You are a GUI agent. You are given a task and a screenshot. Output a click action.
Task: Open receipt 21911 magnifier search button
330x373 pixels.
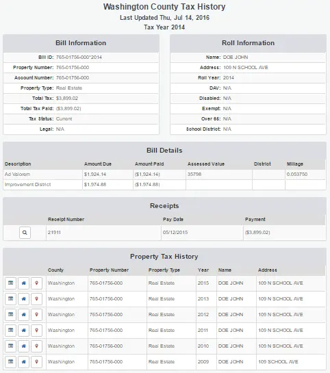pyautogui.click(x=25, y=233)
